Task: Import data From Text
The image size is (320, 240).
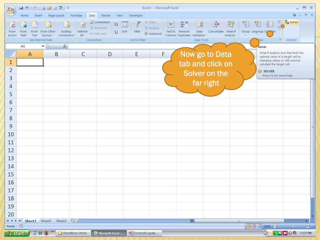Action: click(34, 28)
